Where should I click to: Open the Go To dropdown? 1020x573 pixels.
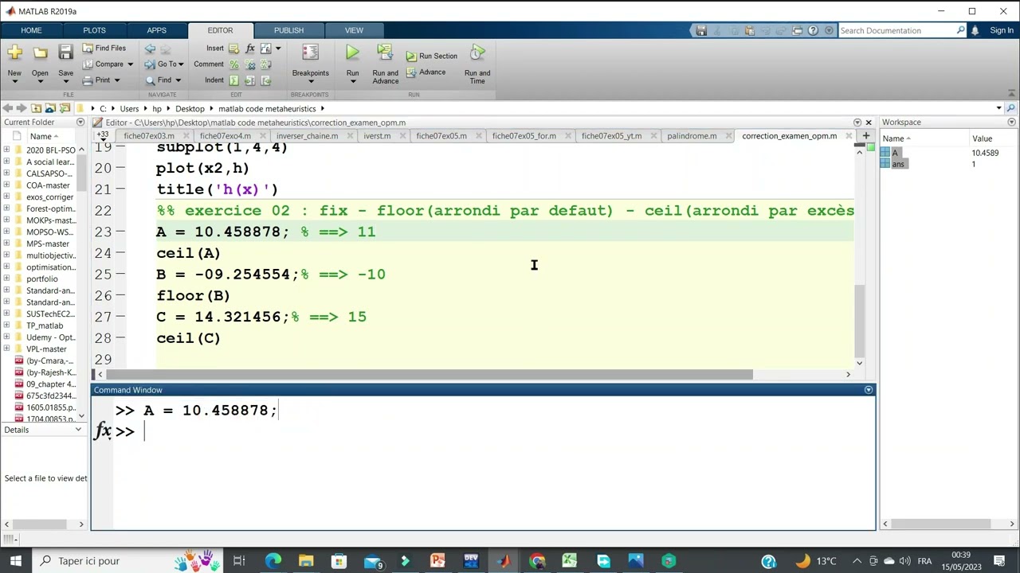[x=181, y=64]
